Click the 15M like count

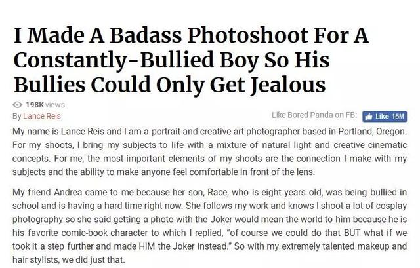pos(398,117)
